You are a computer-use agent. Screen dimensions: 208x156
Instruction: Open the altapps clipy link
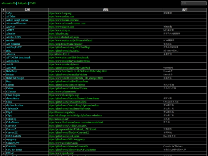tap(75, 116)
